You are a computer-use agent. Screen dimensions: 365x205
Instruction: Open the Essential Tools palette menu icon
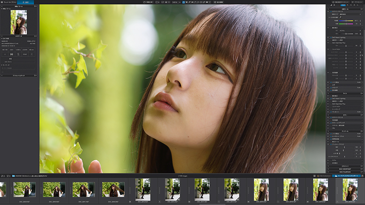pyautogui.click(x=362, y=9)
